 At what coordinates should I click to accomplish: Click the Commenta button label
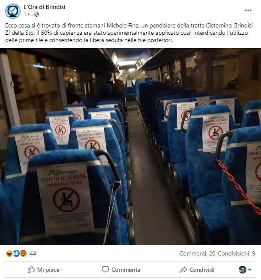click(x=126, y=270)
